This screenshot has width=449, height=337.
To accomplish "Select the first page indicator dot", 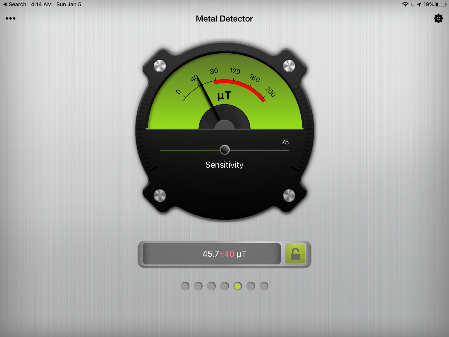I will (x=185, y=286).
